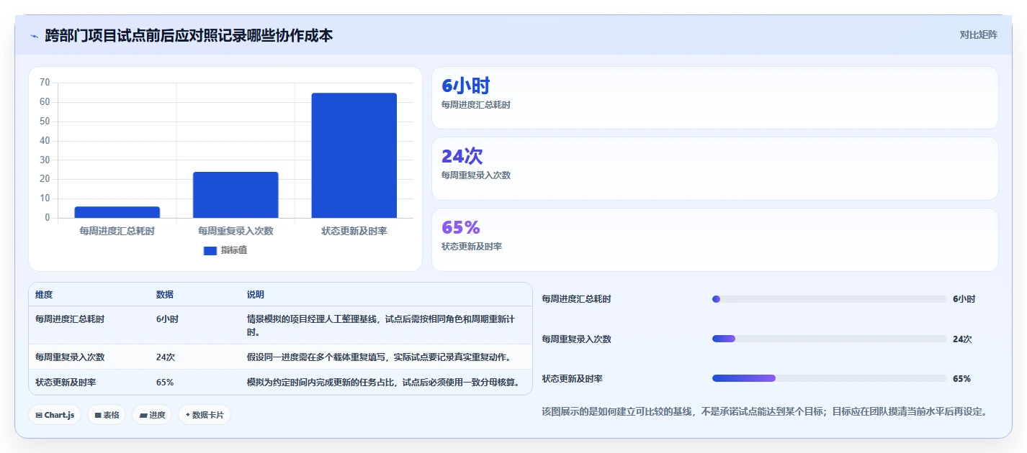
Task: Click the 24次 value beside the progress bar
Action: (962, 339)
